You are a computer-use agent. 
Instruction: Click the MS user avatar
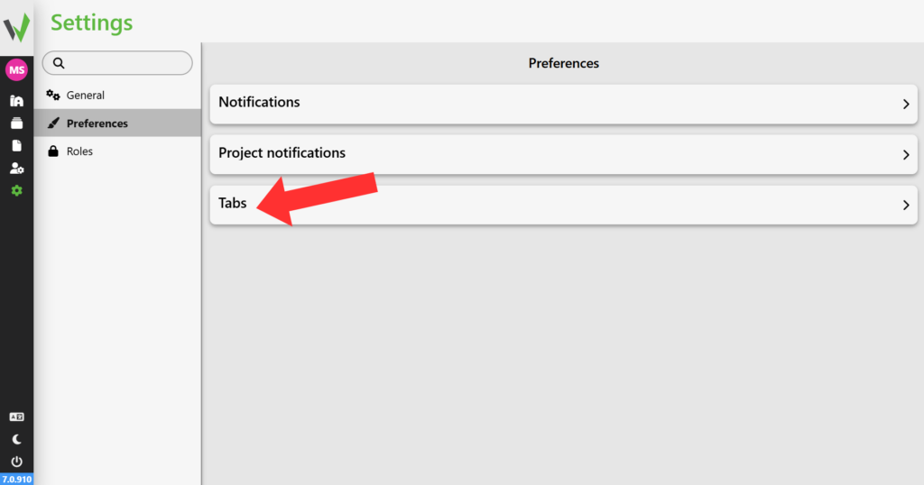(16, 70)
